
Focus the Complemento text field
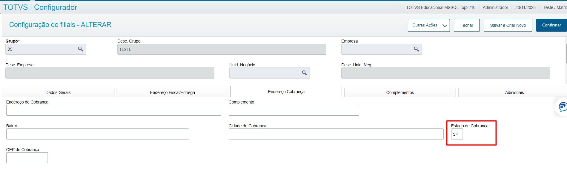coord(294,110)
